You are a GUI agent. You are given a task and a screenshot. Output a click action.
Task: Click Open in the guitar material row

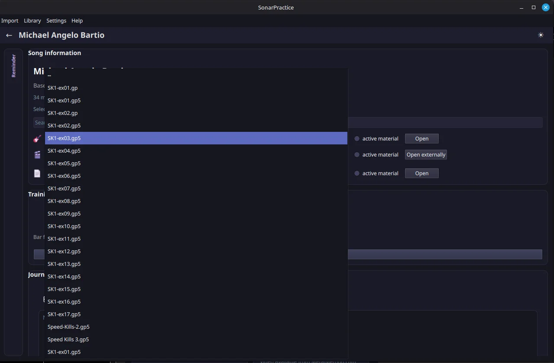(x=422, y=139)
